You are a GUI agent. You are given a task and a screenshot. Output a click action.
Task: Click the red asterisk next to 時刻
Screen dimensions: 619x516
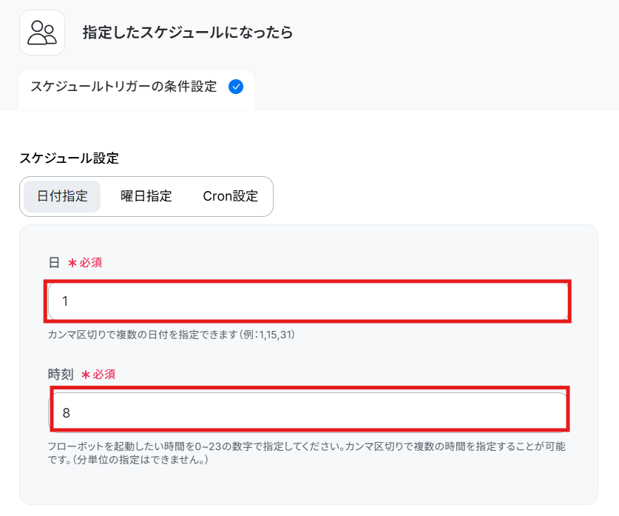85,375
